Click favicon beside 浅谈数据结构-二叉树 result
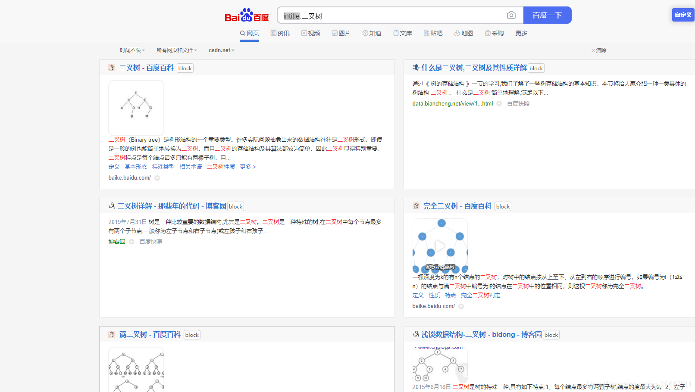Viewport: 695px width, 392px height. 416,334
